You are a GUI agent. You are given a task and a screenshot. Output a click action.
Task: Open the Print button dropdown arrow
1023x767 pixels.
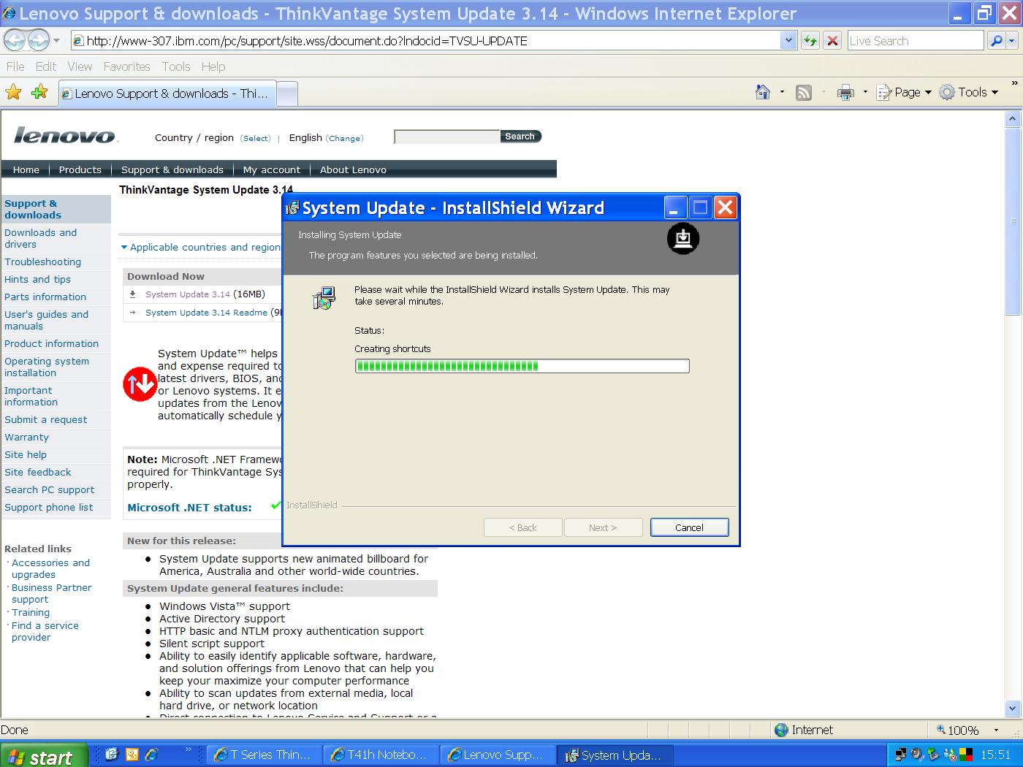(x=865, y=92)
